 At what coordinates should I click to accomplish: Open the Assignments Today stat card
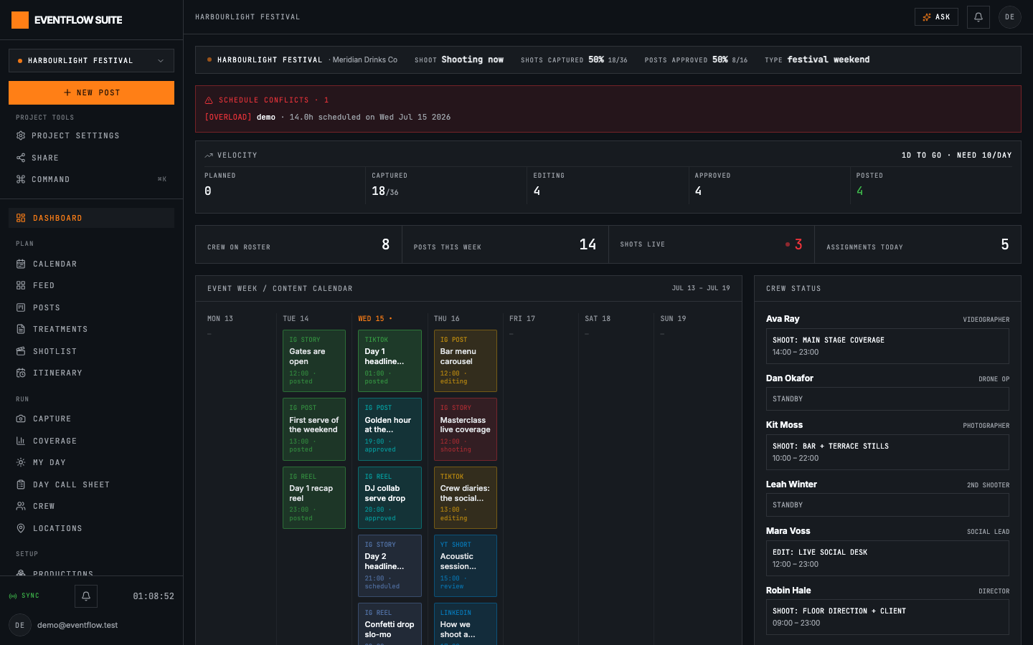tap(918, 244)
